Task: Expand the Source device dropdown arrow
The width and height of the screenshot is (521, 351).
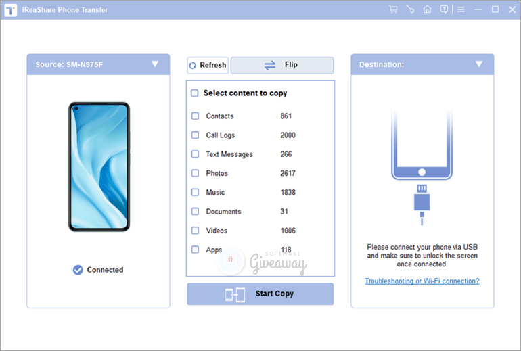Action: 155,64
